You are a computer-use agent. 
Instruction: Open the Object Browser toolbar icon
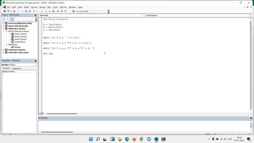pos(65,11)
